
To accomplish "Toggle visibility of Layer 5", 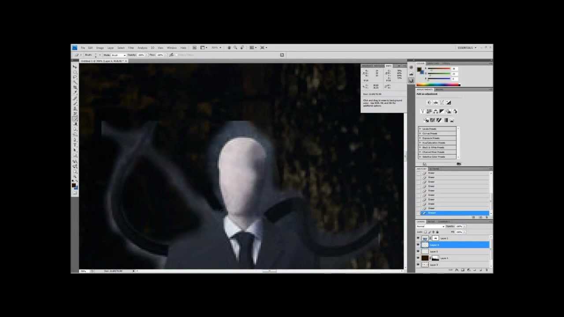I will pyautogui.click(x=418, y=251).
